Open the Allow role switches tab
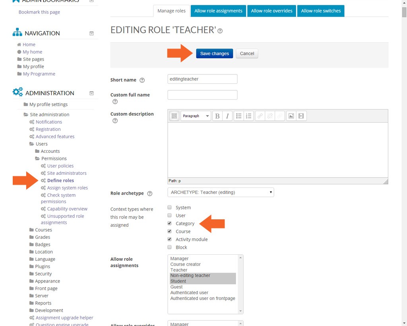 click(x=321, y=11)
